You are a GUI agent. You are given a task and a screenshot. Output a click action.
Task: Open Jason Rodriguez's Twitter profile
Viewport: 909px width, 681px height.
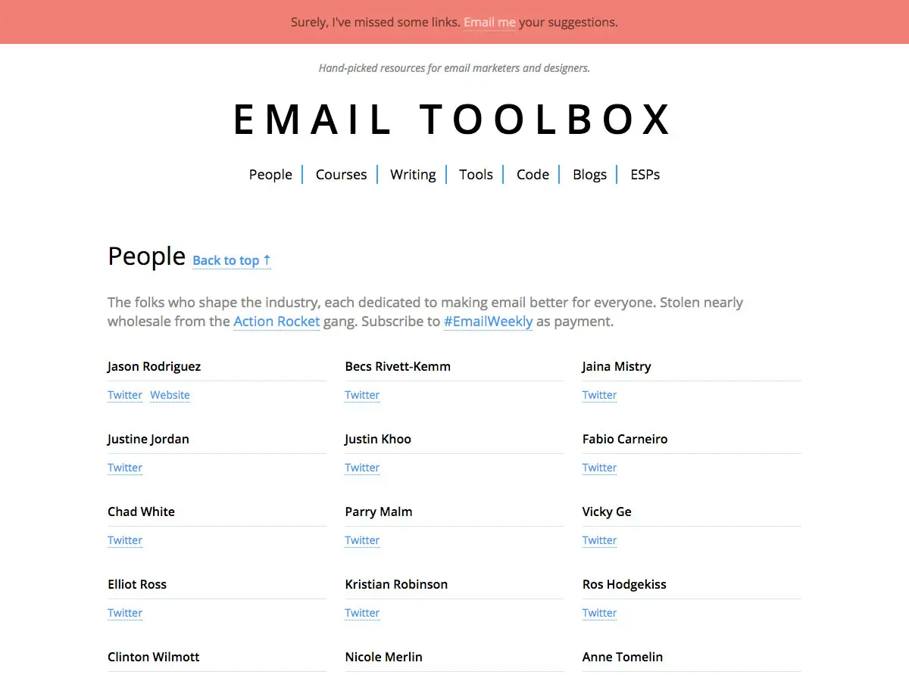coord(124,394)
